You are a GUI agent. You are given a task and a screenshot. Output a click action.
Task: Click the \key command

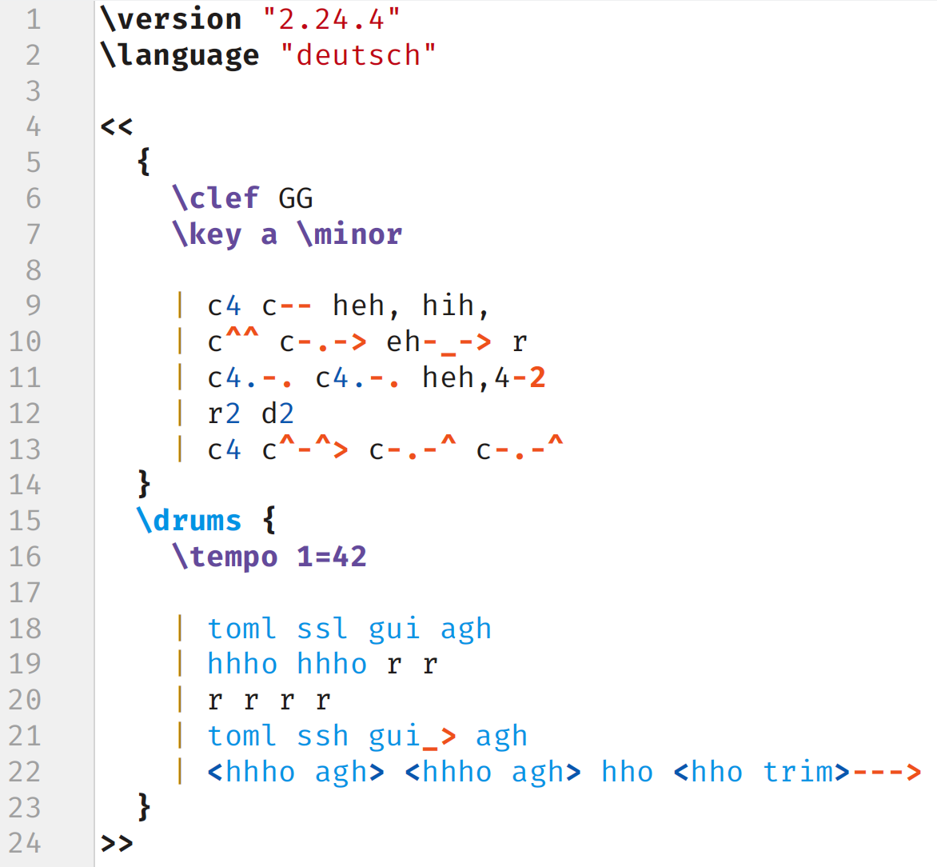(x=207, y=234)
